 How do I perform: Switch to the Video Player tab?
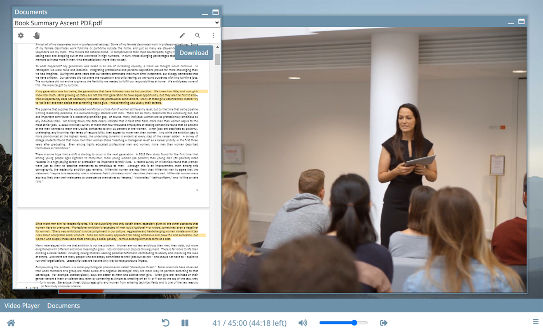[x=22, y=306]
